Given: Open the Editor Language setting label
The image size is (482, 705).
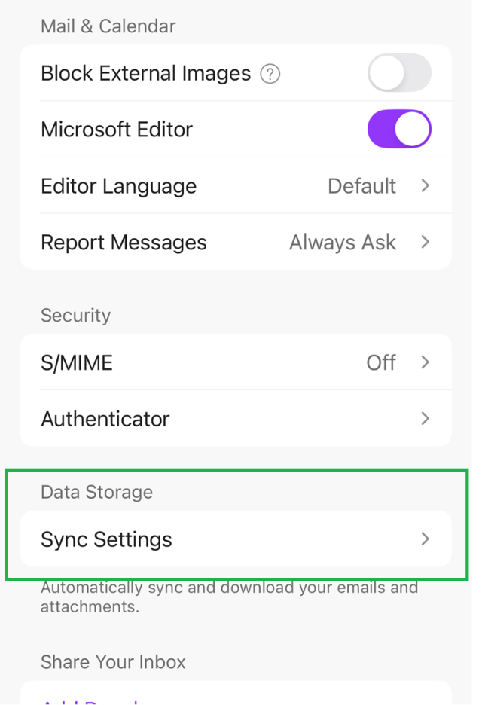Looking at the screenshot, I should point(119,186).
